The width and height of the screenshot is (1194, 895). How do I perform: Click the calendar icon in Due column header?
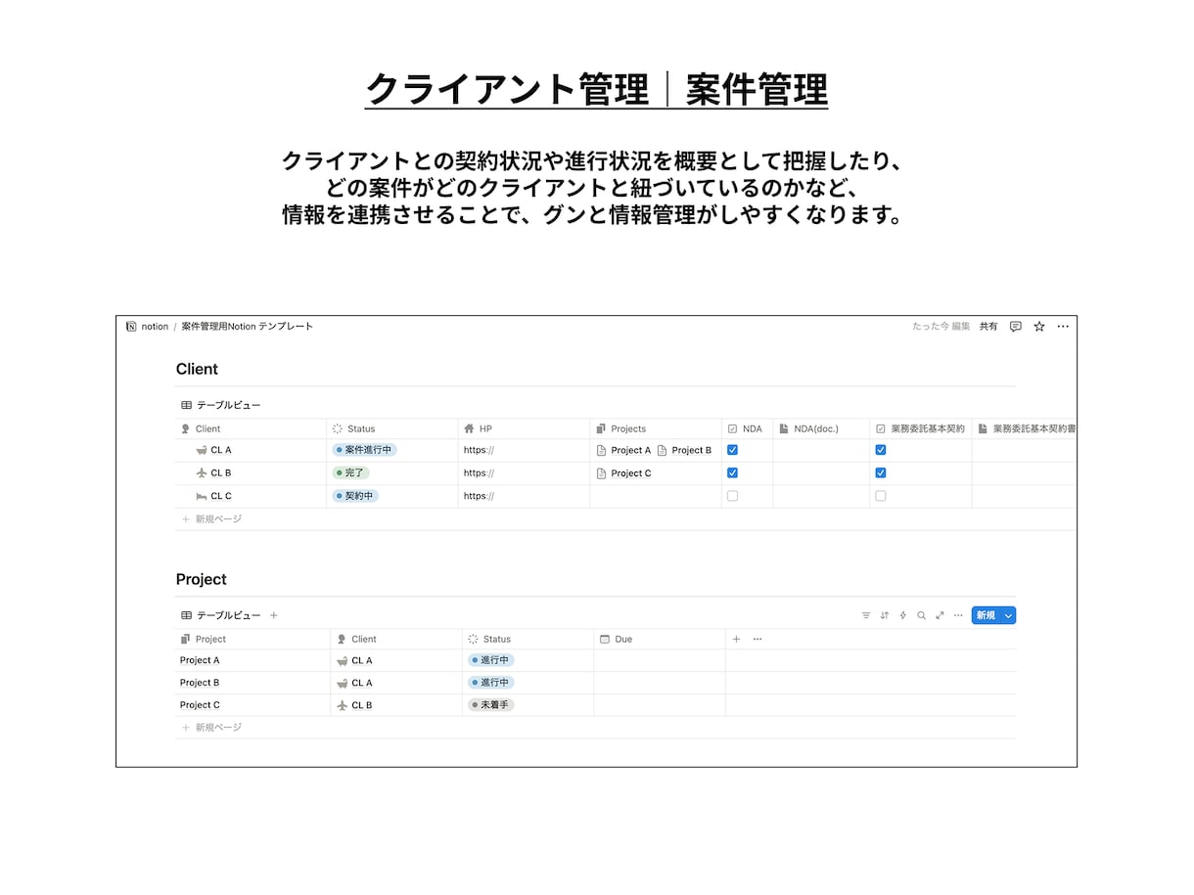pyautogui.click(x=605, y=639)
